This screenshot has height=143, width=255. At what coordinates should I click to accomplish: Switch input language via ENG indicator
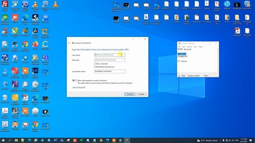(237, 140)
